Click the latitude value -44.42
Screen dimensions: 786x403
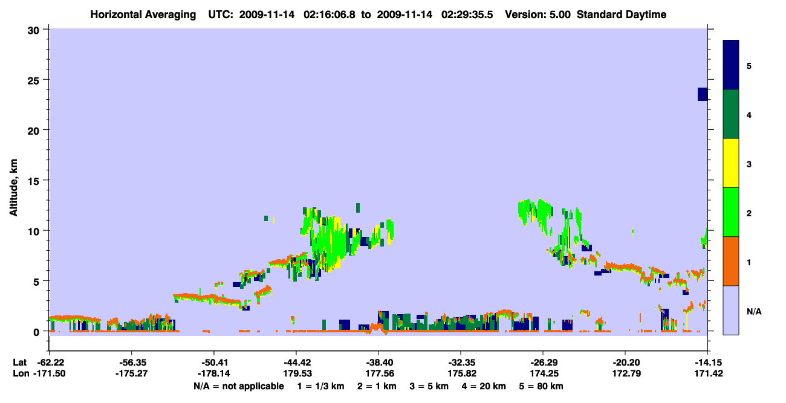(296, 363)
